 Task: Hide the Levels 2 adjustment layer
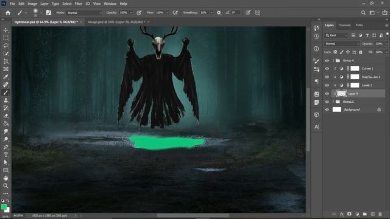tap(327, 85)
